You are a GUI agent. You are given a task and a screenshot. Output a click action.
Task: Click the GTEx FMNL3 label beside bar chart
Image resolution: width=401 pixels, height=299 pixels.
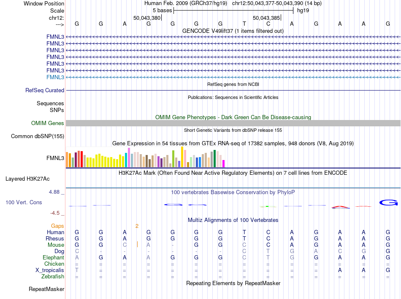[55, 158]
